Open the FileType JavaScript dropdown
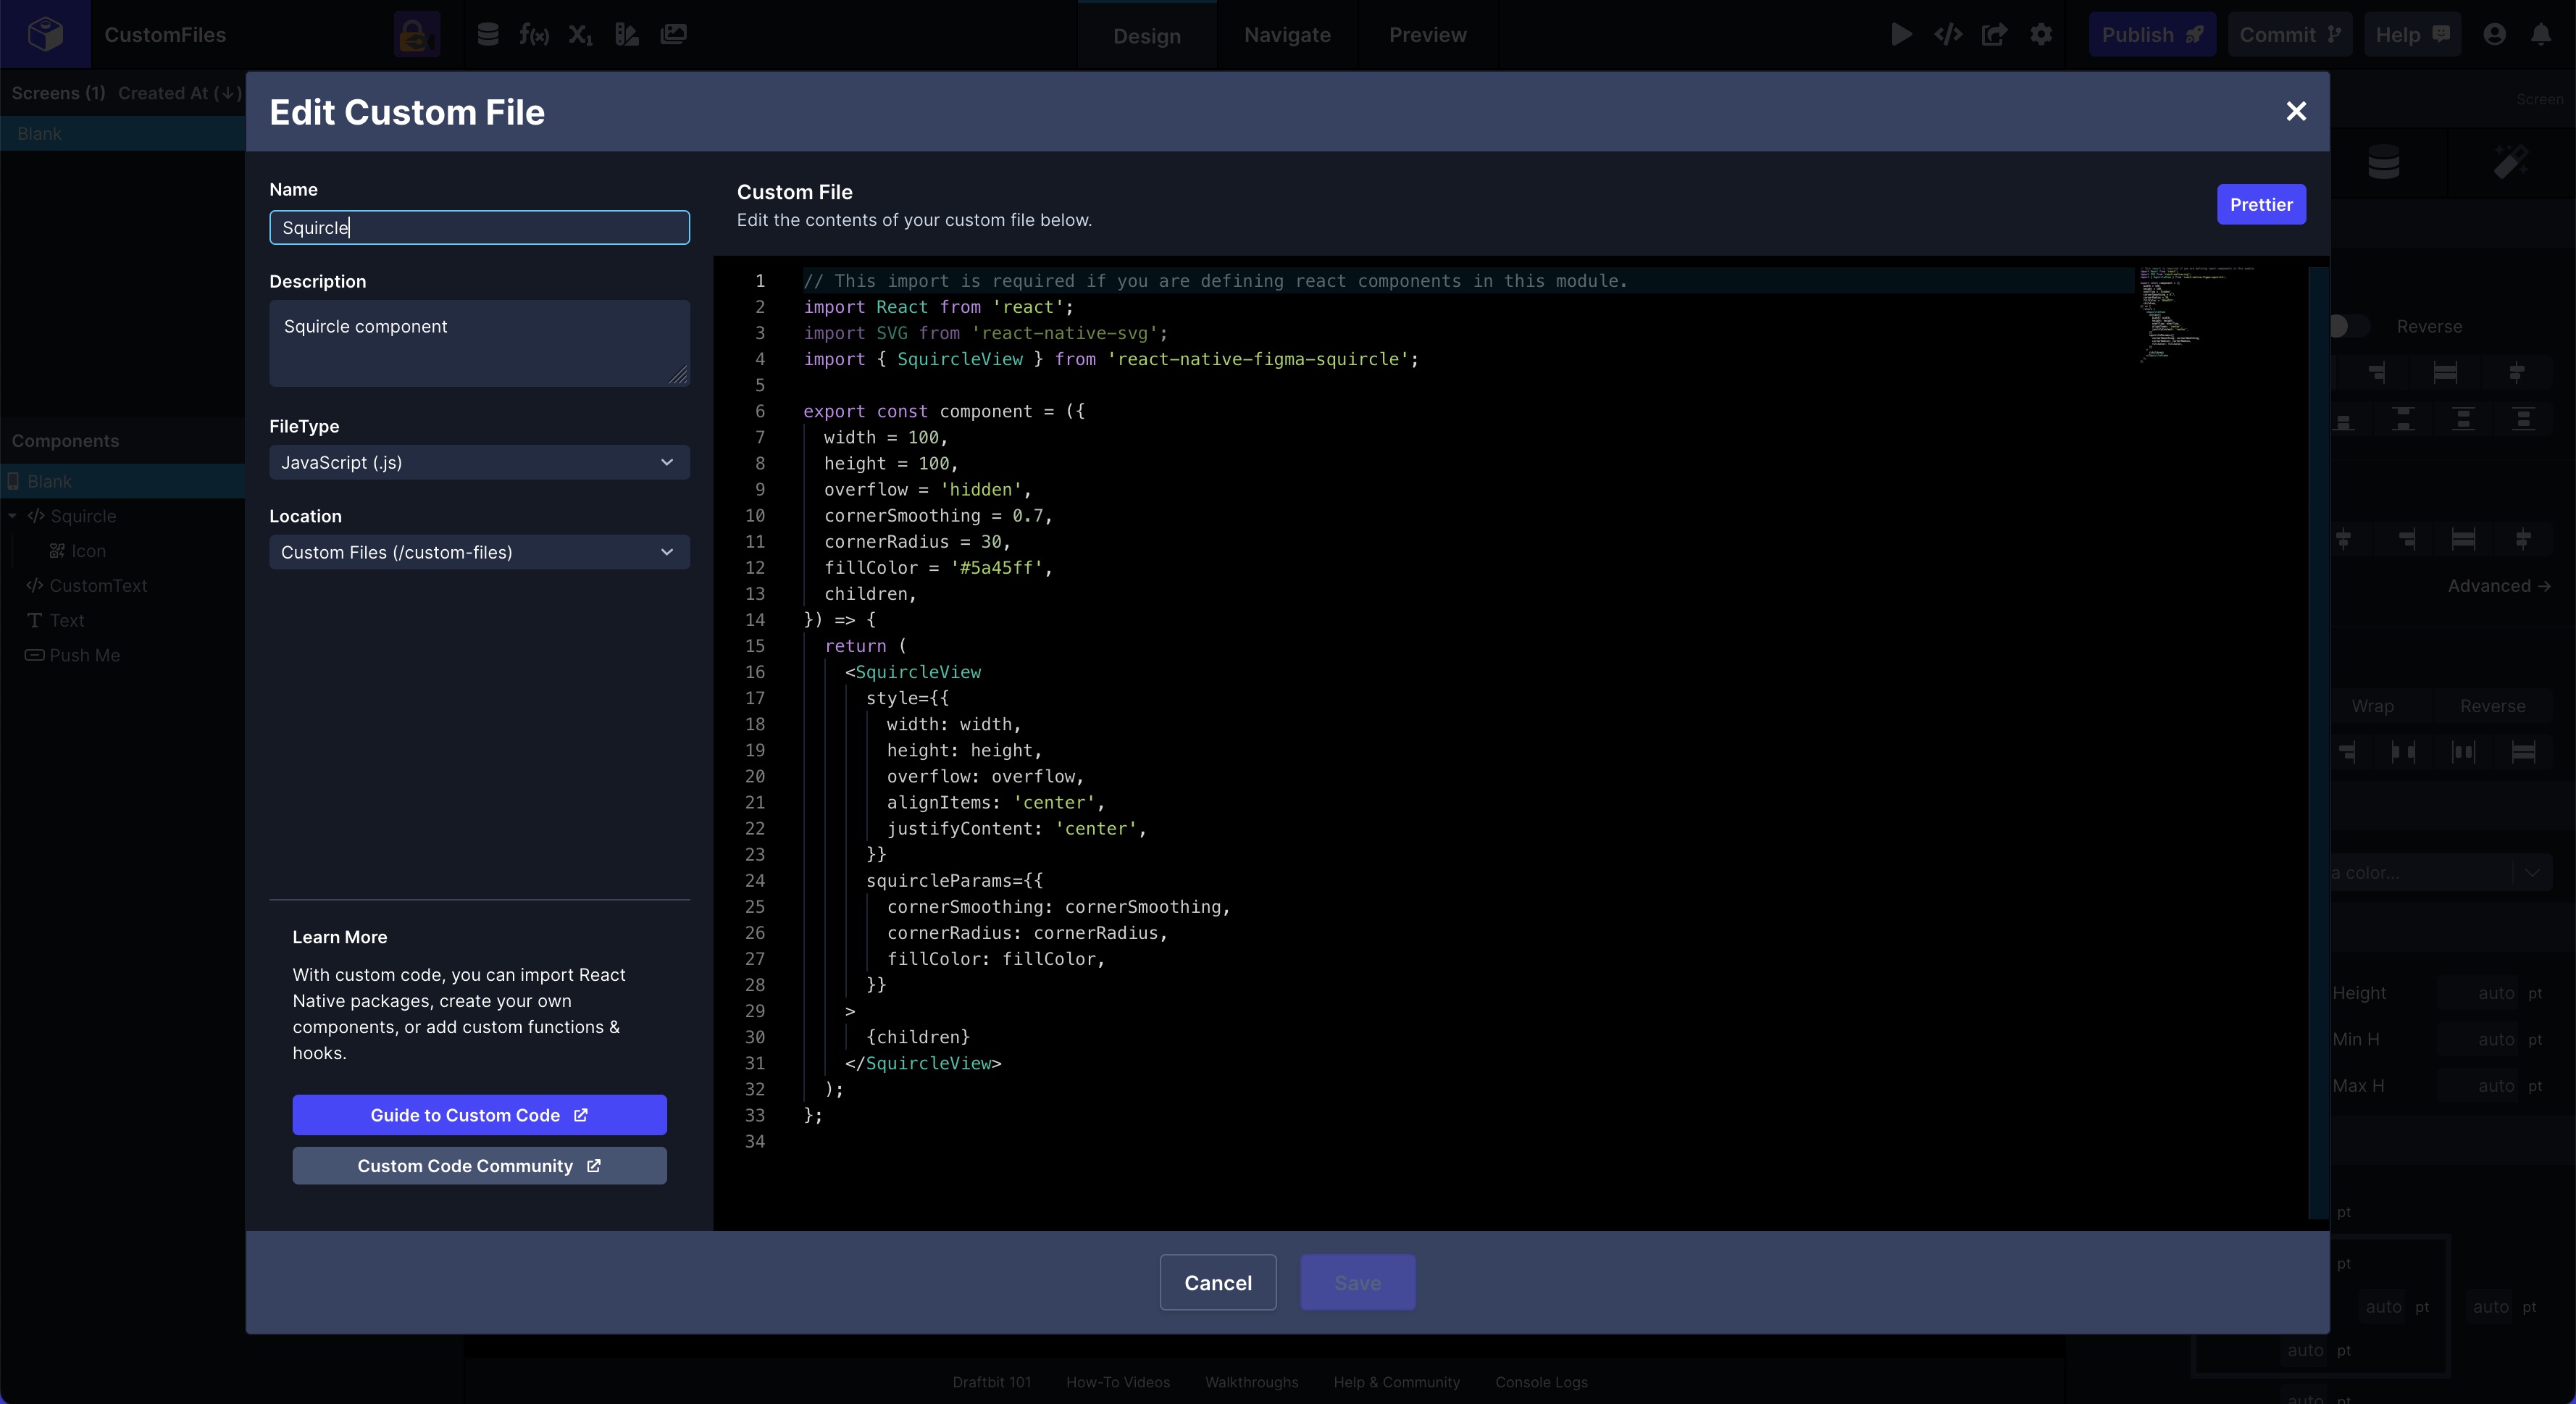The width and height of the screenshot is (2576, 1404). click(479, 462)
